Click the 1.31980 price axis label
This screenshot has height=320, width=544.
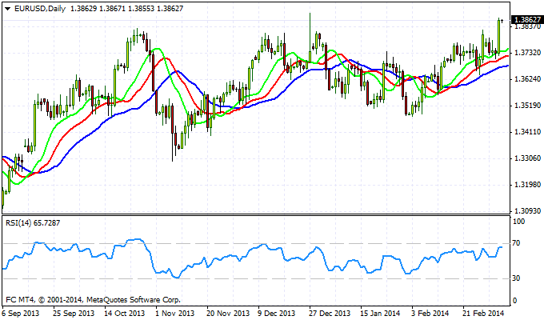pos(528,184)
